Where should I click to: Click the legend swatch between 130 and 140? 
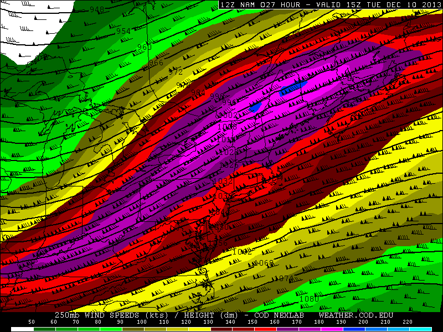coord(221,329)
